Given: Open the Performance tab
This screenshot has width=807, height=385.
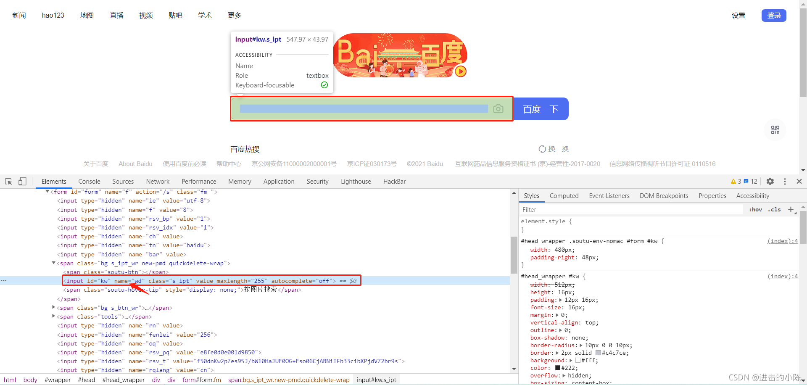Looking at the screenshot, I should pyautogui.click(x=199, y=182).
